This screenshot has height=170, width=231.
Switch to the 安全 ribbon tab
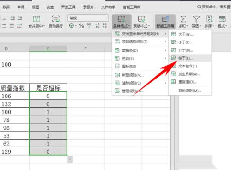(50, 7)
